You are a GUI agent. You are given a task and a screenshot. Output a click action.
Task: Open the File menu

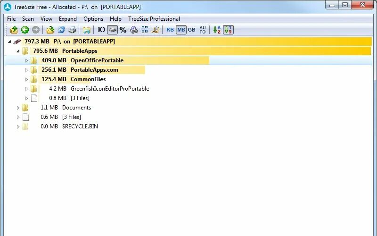pyautogui.click(x=11, y=19)
